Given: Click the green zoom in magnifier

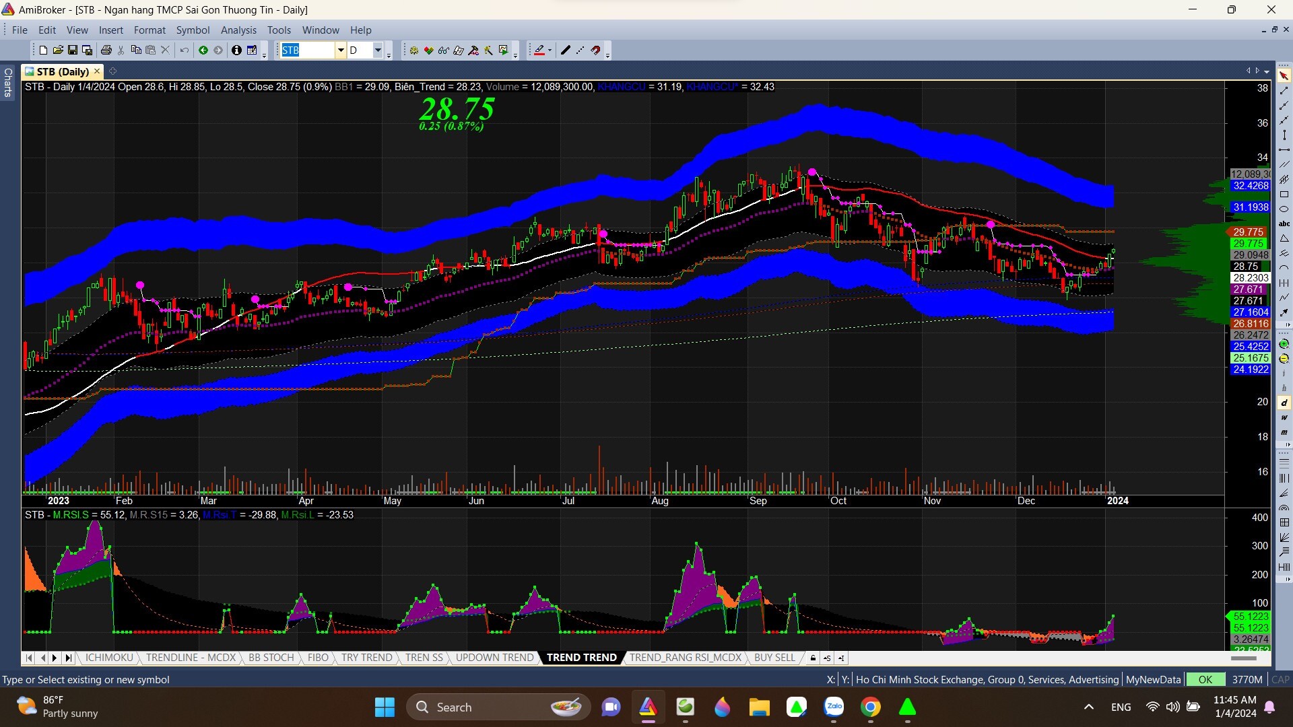Looking at the screenshot, I should pos(1284,344).
